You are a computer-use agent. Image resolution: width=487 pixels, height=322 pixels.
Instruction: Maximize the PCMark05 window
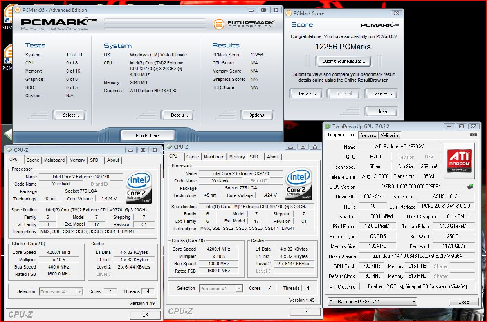point(263,10)
